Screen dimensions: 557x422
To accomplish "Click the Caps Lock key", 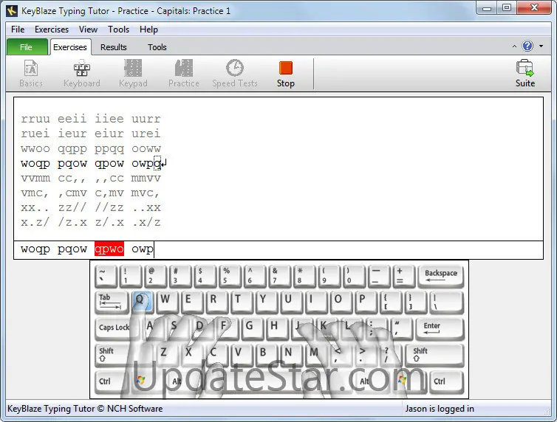I will coord(114,328).
